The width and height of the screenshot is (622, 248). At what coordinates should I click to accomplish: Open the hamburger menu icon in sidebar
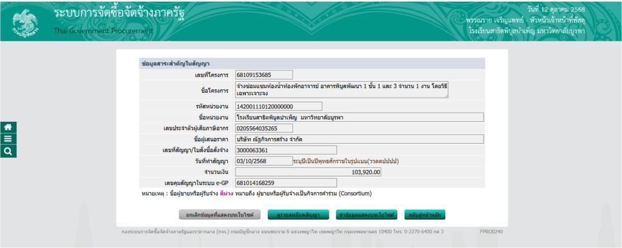tap(9, 139)
